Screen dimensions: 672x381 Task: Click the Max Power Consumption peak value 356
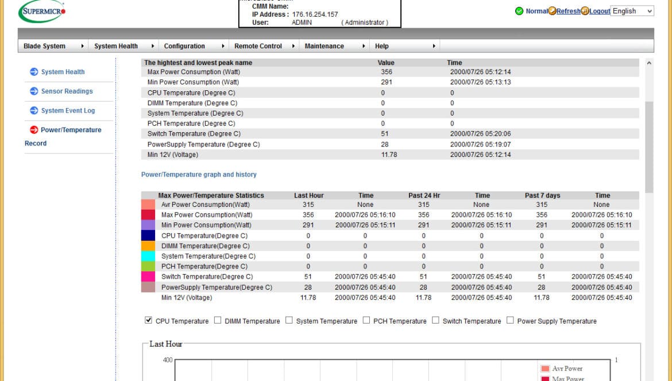coord(386,72)
